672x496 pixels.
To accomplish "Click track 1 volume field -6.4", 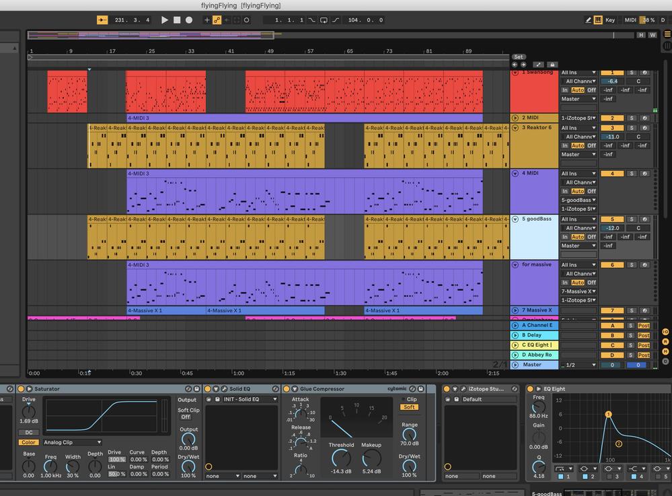I will (x=612, y=81).
